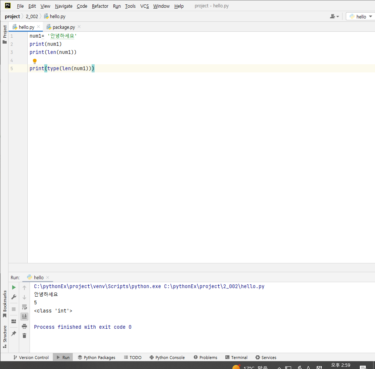Image resolution: width=375 pixels, height=369 pixels.
Task: Click on code line print(len(num1))
Action: pyautogui.click(x=53, y=52)
